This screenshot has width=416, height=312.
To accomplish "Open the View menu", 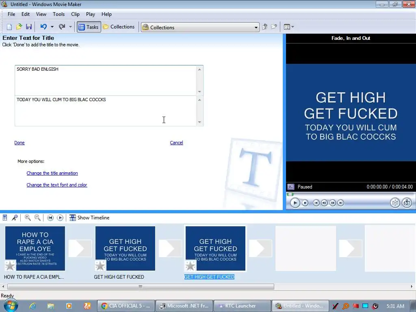I will pyautogui.click(x=41, y=14).
